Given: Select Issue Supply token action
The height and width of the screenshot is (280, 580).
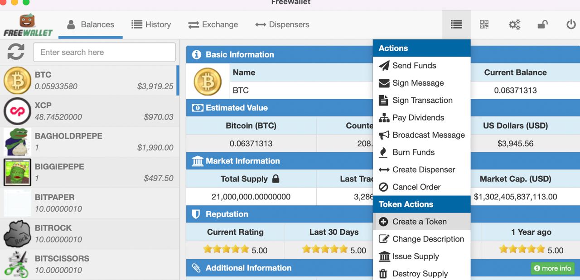Looking at the screenshot, I should point(422,256).
